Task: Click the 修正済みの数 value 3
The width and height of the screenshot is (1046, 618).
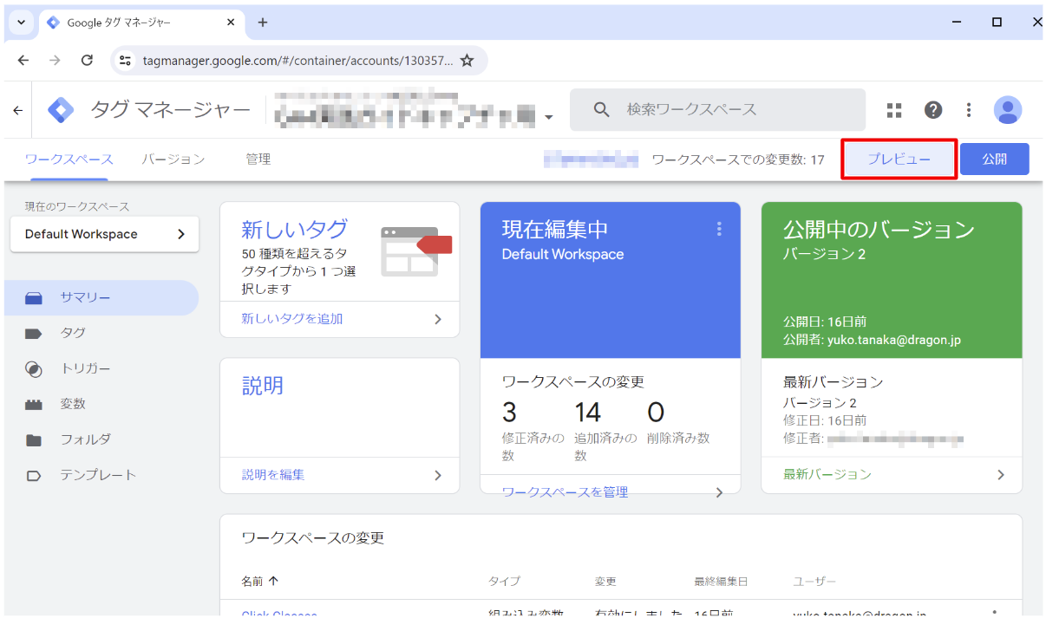Action: coord(509,413)
